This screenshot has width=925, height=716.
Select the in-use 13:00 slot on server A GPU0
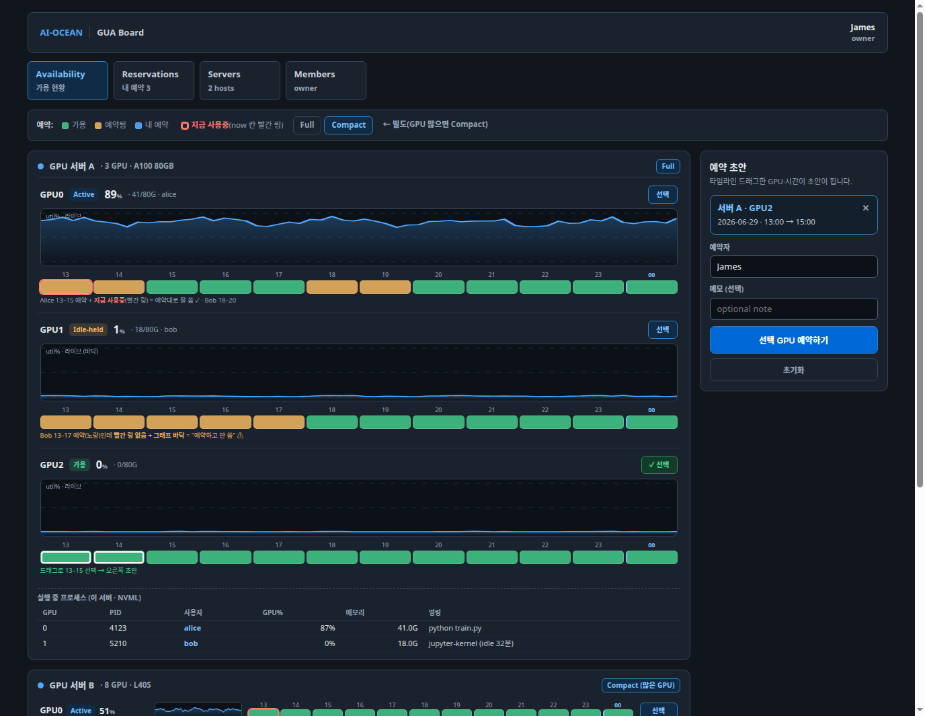pos(66,287)
